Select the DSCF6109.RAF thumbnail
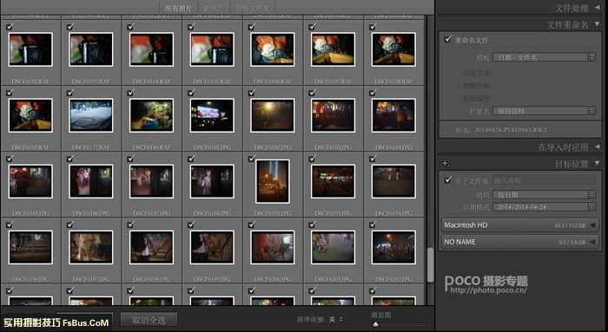This screenshot has width=608, height=332. point(30,115)
